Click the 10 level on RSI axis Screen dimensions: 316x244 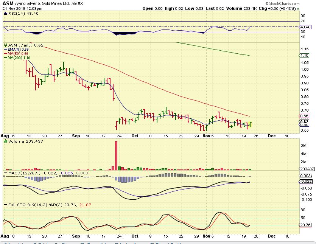coord(303,37)
